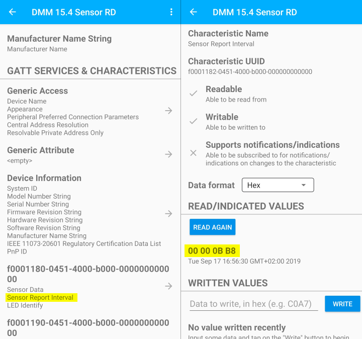Tap the back arrow in right panel header
The width and height of the screenshot is (362, 339).
click(x=194, y=12)
